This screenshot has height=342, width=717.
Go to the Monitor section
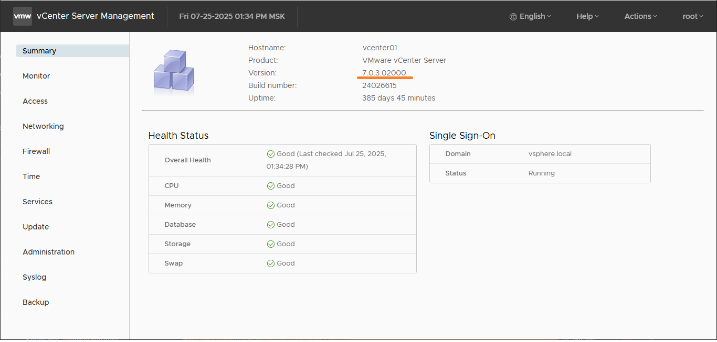point(36,76)
